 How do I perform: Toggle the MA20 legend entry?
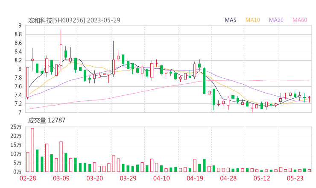click(276, 20)
